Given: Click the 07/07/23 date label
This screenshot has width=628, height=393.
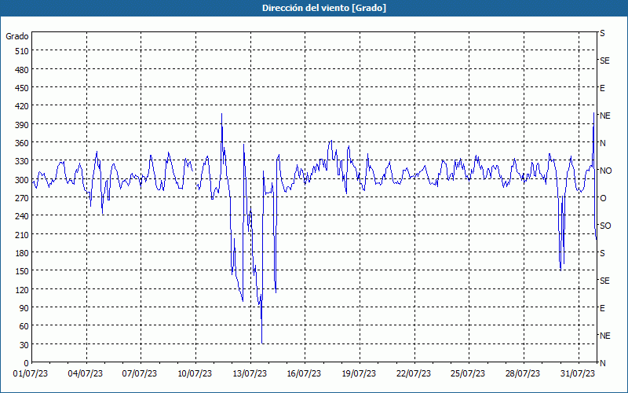Looking at the screenshot, I should point(140,374).
